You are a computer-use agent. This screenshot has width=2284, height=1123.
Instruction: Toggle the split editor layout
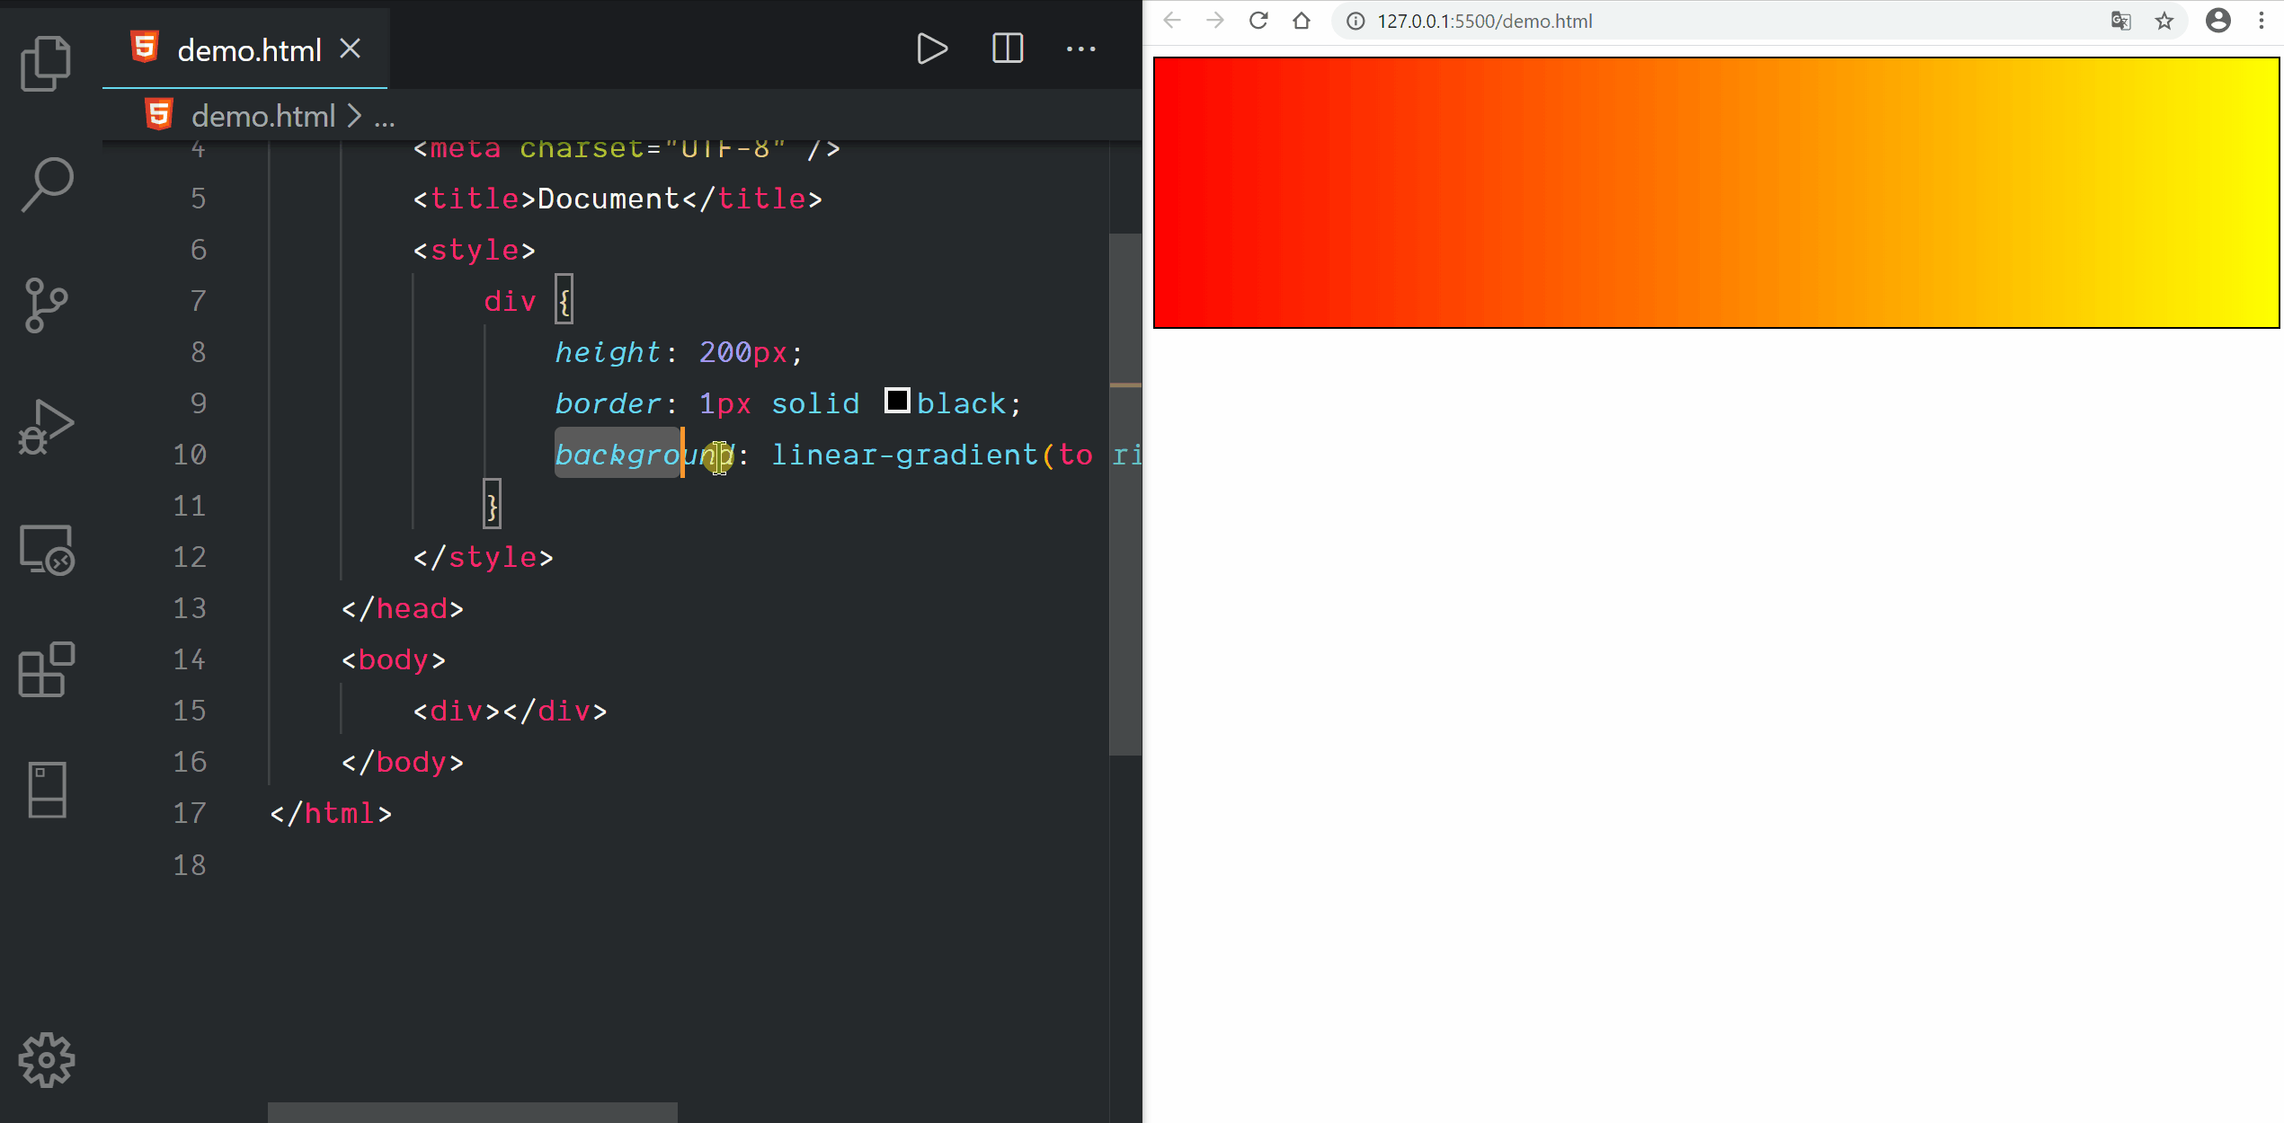click(x=1007, y=49)
